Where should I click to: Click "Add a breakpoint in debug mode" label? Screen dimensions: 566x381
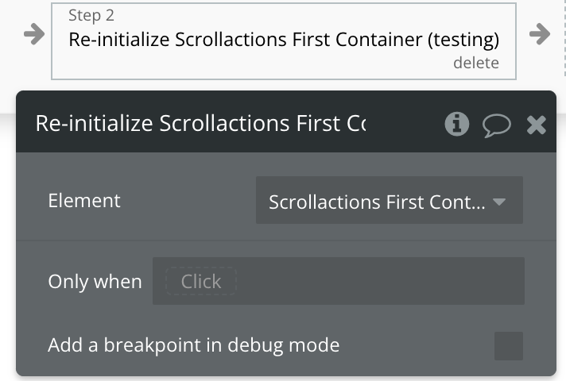point(193,345)
